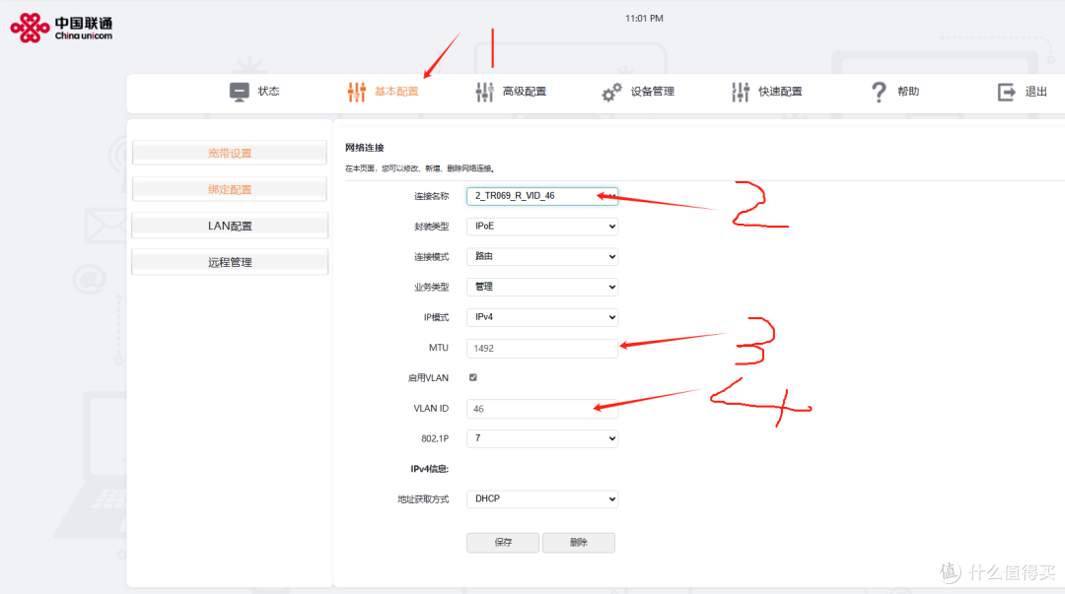The height and width of the screenshot is (594, 1065).
Task: Switch to LAN配置 sidebar item
Action: pyautogui.click(x=230, y=226)
